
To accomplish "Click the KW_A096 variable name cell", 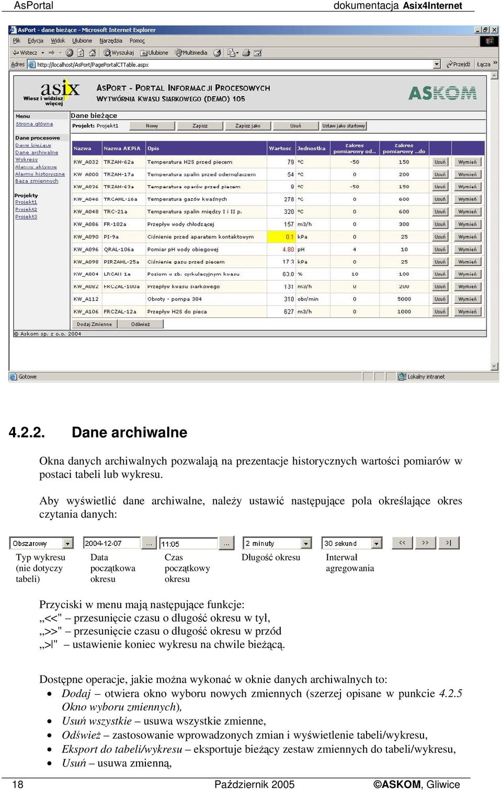I will pos(86,249).
